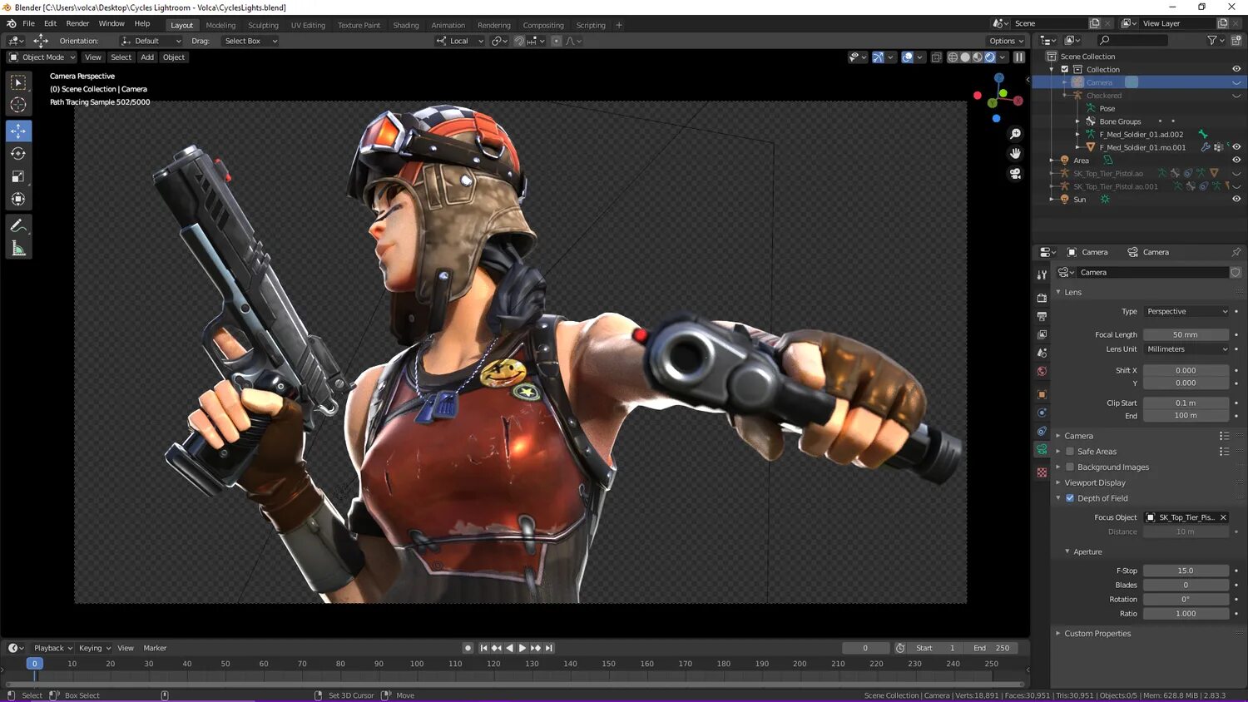Hide Collection via its eye icon
This screenshot has width=1248, height=702.
point(1236,69)
